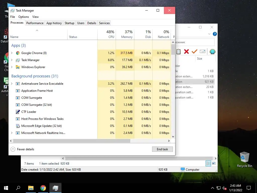Switch to the Details tab

click(92, 23)
